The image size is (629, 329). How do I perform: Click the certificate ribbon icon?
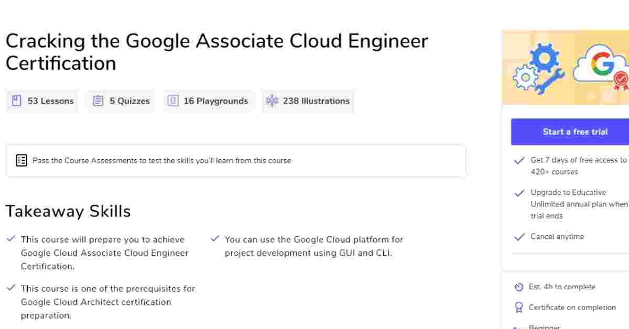coord(519,308)
